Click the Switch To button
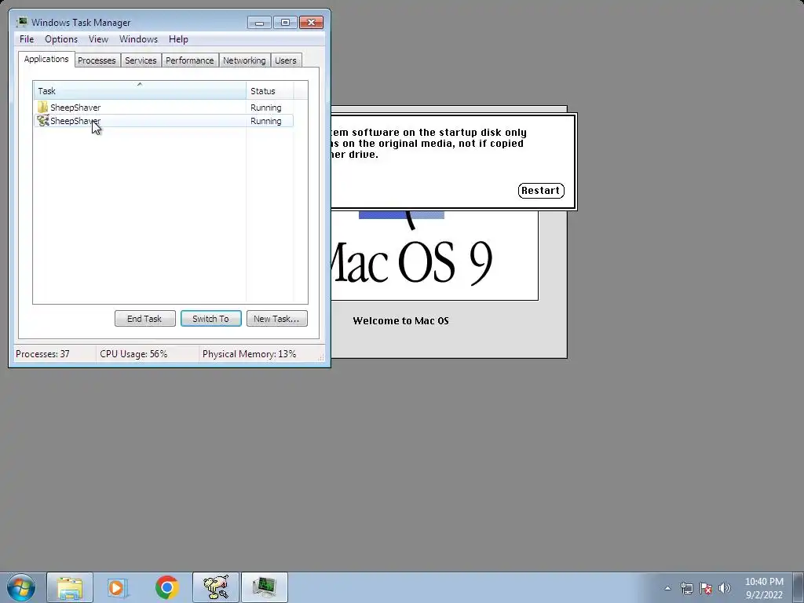This screenshot has width=804, height=603. pos(210,319)
